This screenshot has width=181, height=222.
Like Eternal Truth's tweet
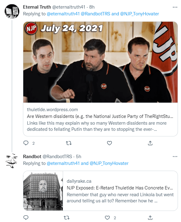[109, 143]
